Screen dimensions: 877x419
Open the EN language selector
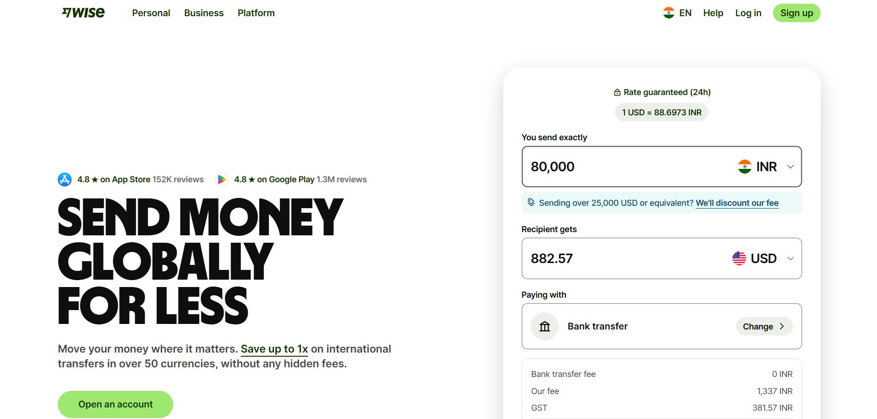685,13
